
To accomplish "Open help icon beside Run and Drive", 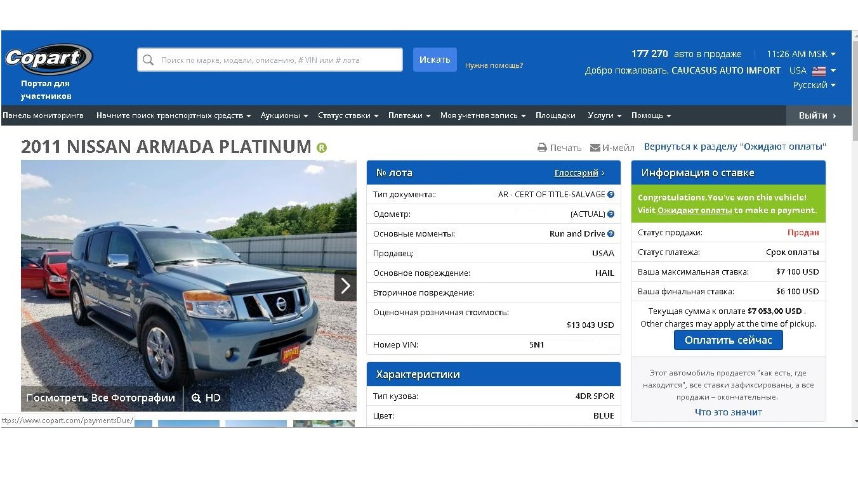I will [610, 234].
